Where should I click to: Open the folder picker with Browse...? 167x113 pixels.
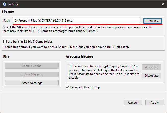(x=152, y=21)
